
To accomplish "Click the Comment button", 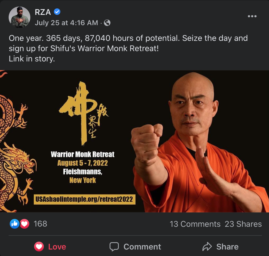I will 135,247.
